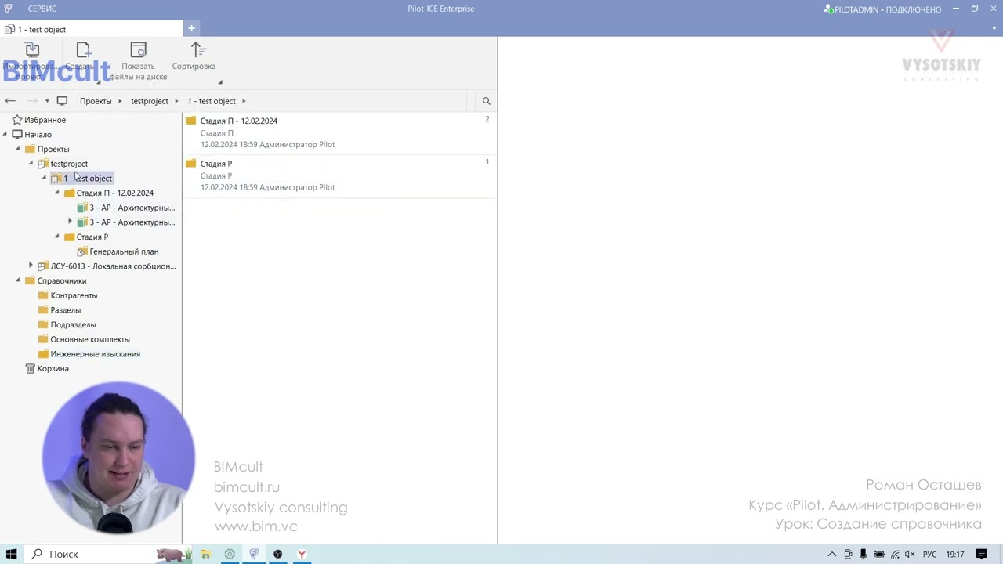Click the Стадия П - 12.02.2024 folder icon in list
1003x564 pixels.
[x=190, y=121]
